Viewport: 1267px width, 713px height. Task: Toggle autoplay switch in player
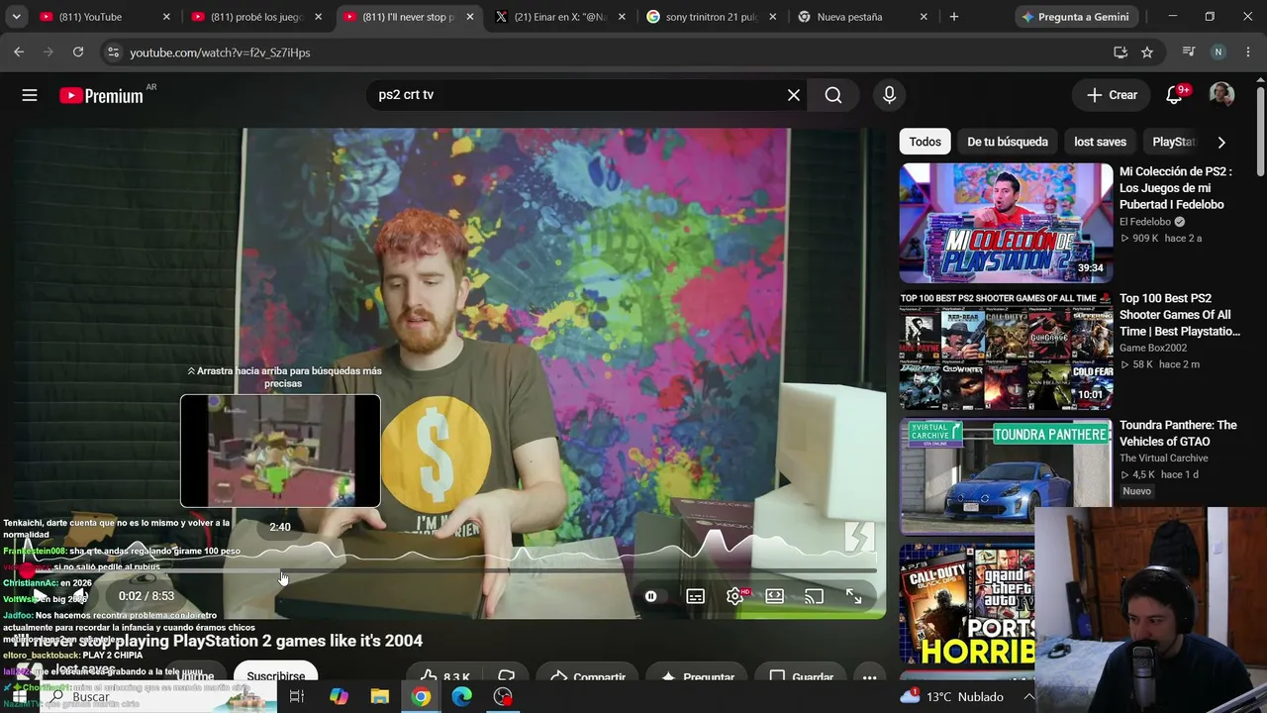click(x=651, y=596)
